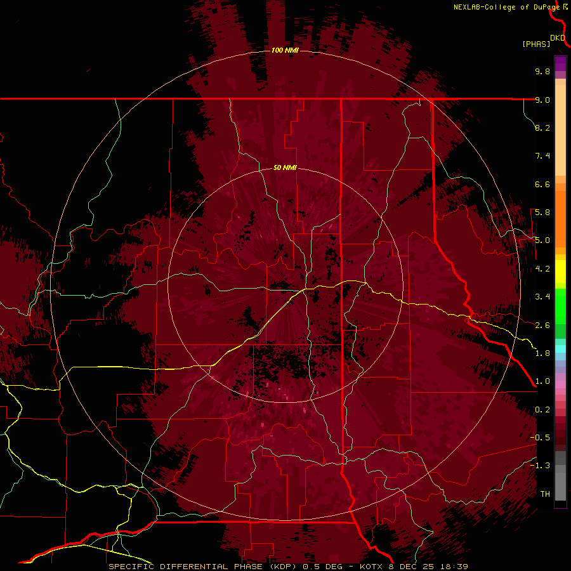Click the KOTX radar station identifier
Screen dimensions: 571x571
click(371, 567)
